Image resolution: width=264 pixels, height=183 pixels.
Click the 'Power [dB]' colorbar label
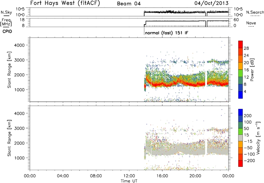pyautogui.click(x=252, y=70)
